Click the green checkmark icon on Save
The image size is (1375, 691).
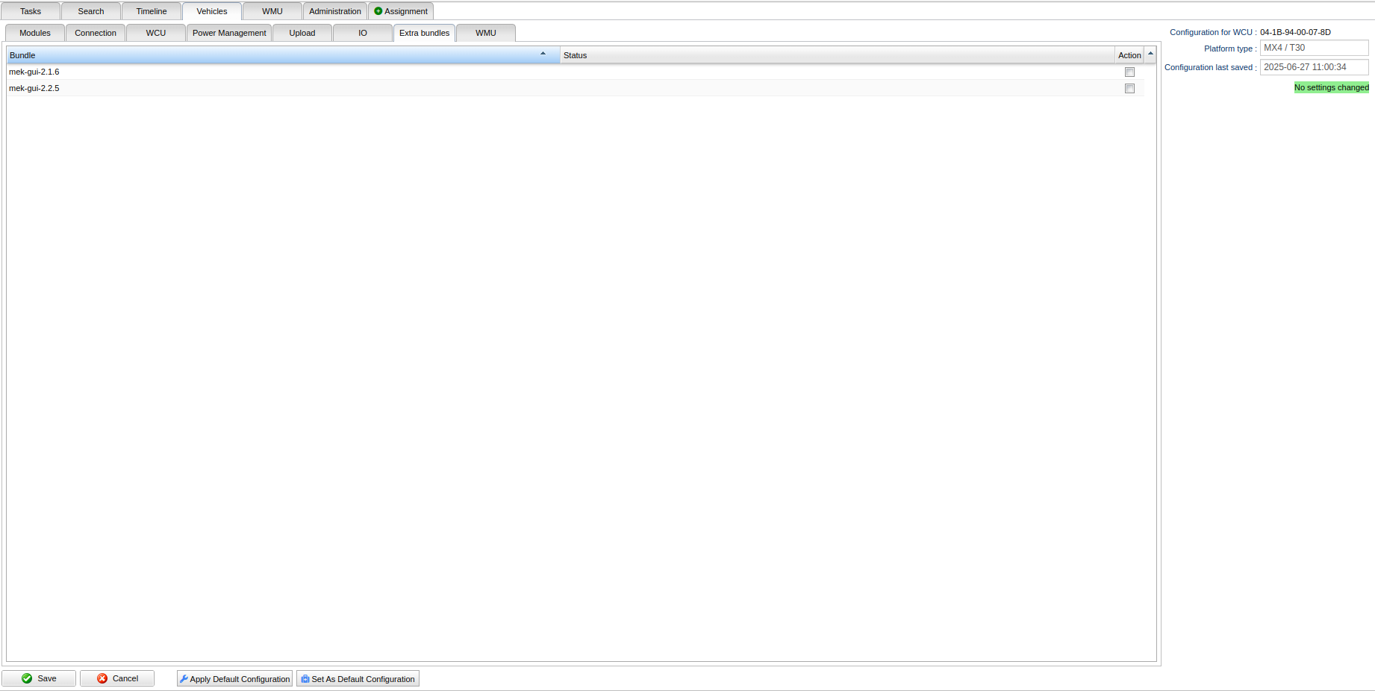tap(27, 678)
